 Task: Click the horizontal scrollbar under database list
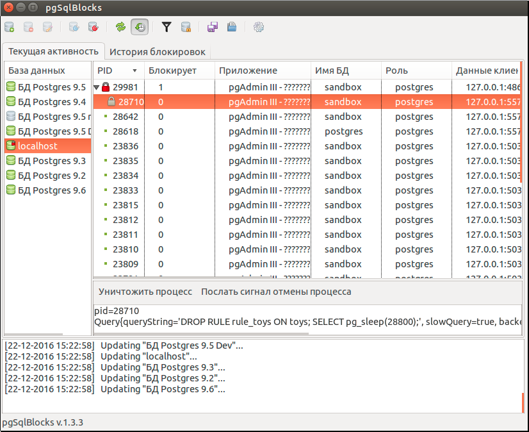[33, 335]
